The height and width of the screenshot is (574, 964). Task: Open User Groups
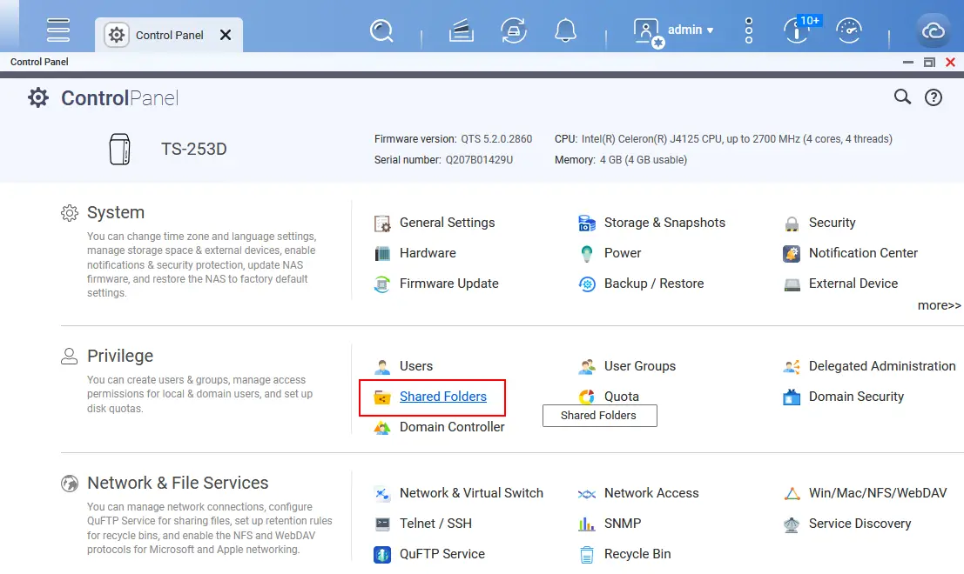(x=626, y=366)
